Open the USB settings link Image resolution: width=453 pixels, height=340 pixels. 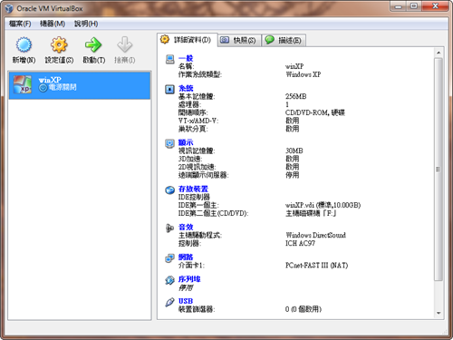pos(186,301)
